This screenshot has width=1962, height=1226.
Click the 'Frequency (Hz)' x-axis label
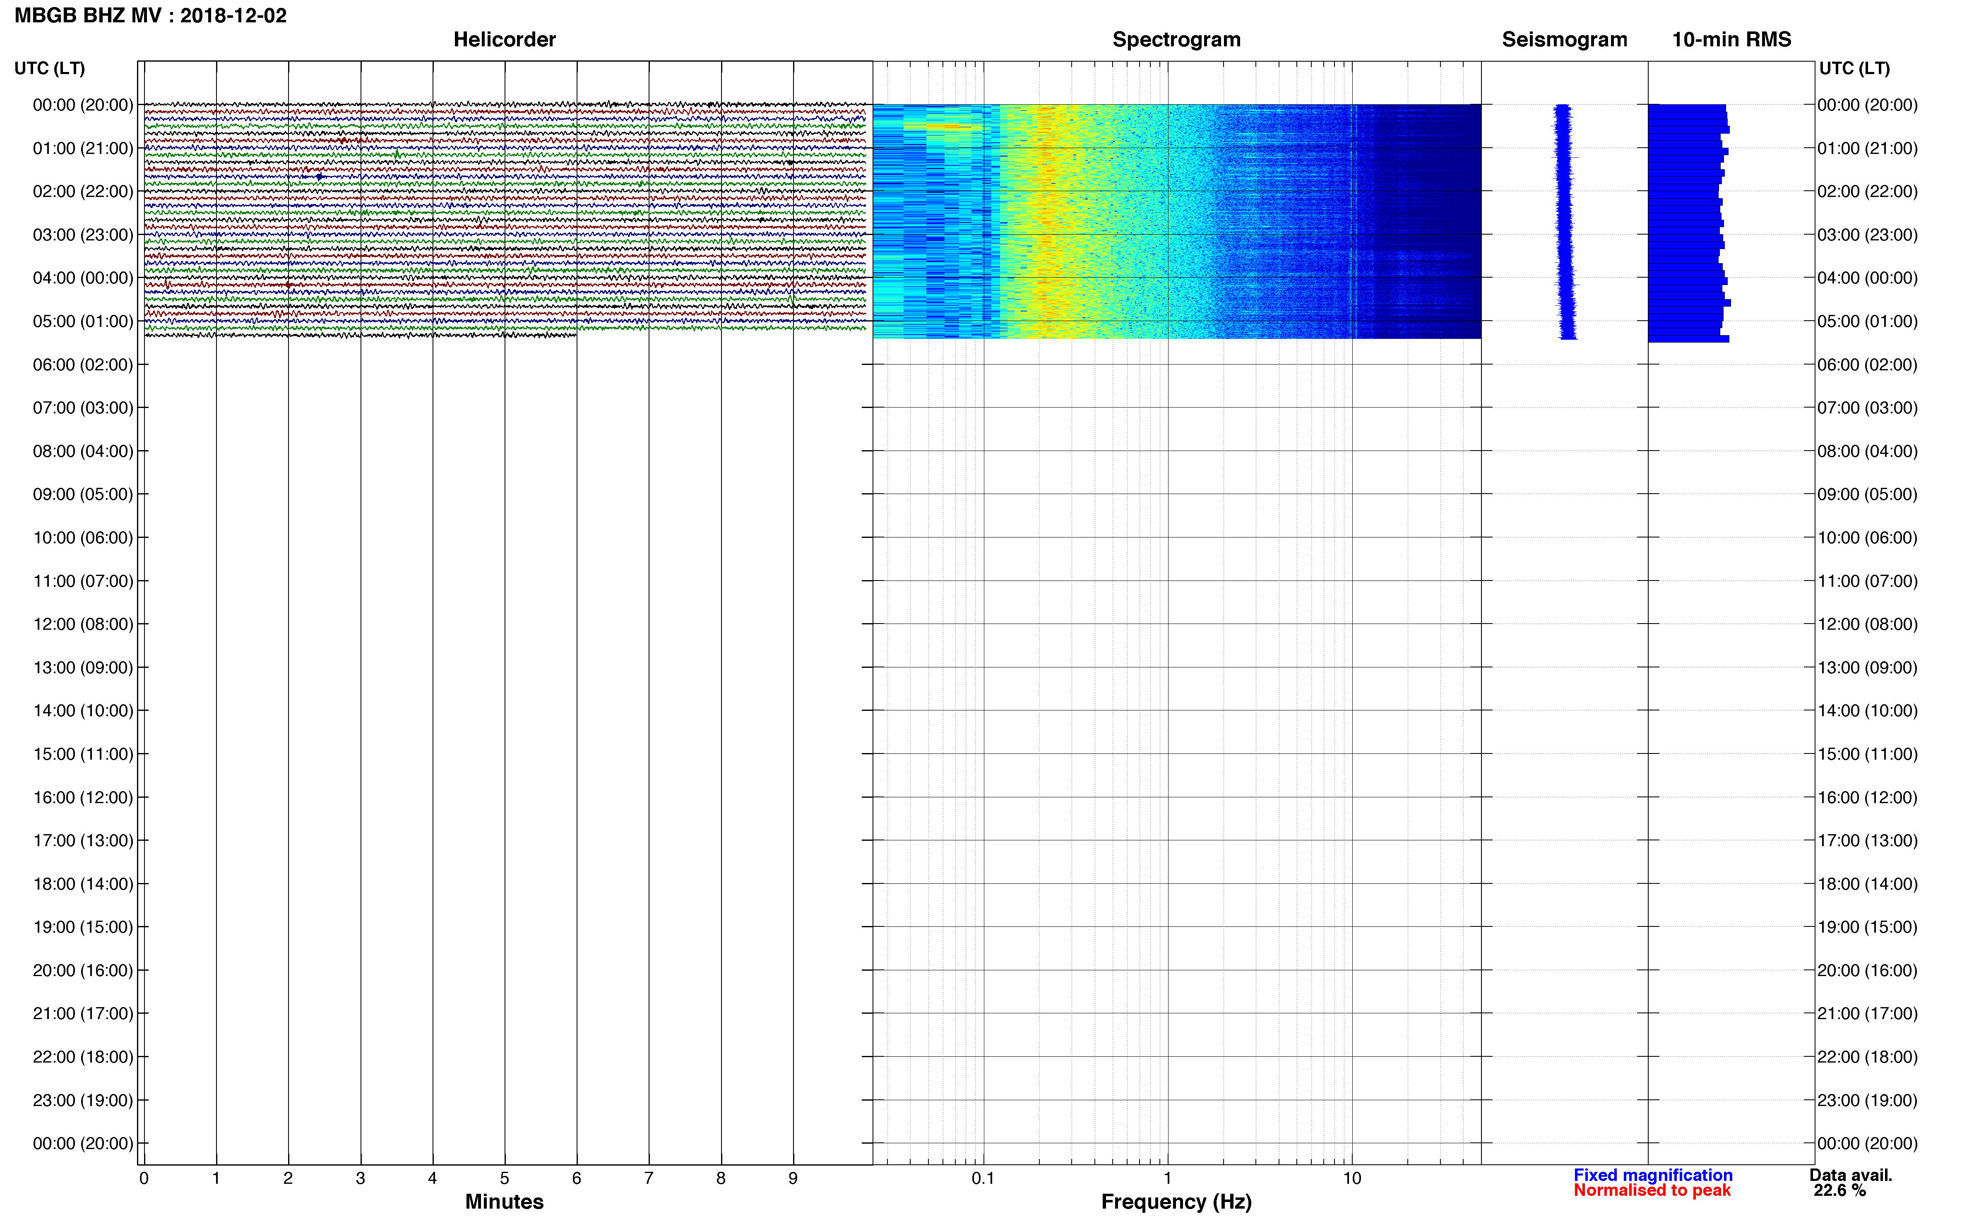pos(1176,1202)
